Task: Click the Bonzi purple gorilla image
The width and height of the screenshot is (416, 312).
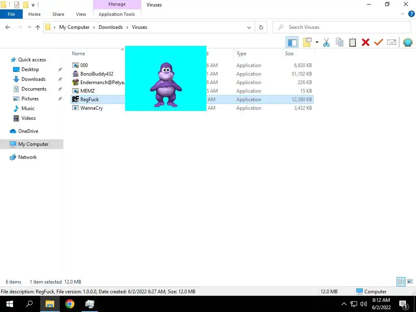Action: pos(166,84)
